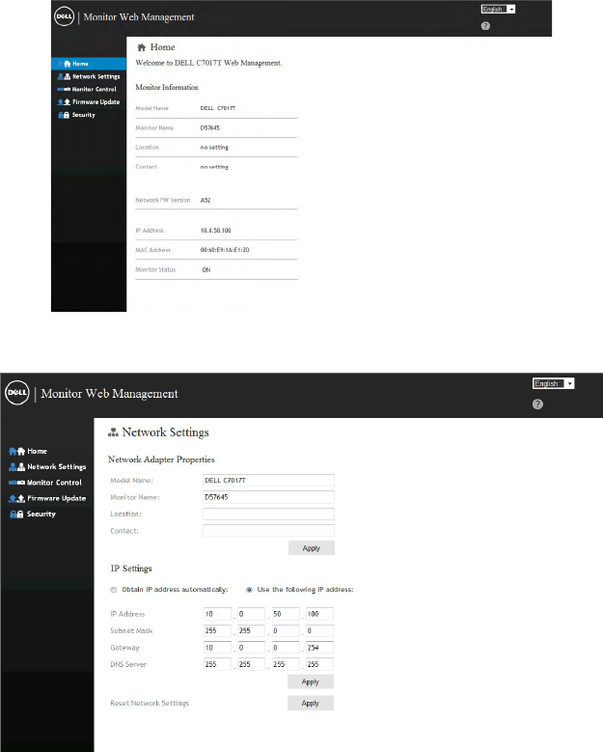This screenshot has height=752, width=603.
Task: Click the Reset Network Settings label
Action: [150, 703]
